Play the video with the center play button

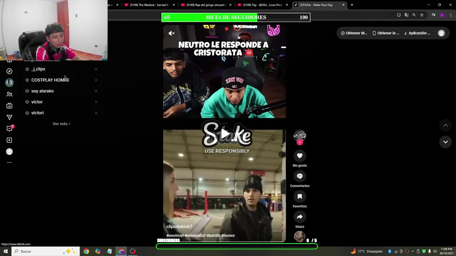[x=224, y=134]
